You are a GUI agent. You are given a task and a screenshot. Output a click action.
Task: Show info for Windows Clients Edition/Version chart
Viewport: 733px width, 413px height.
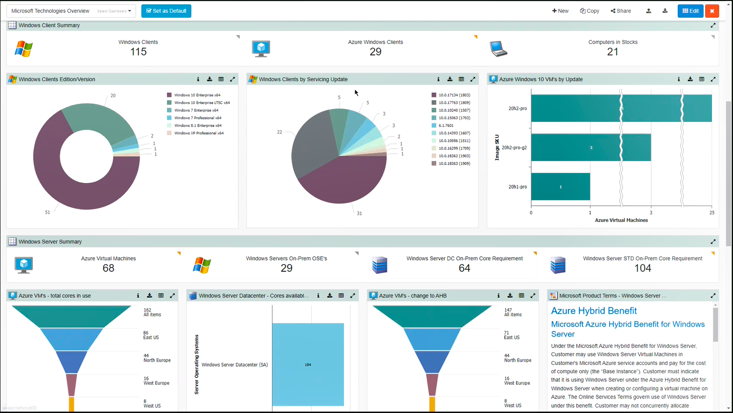pos(198,79)
